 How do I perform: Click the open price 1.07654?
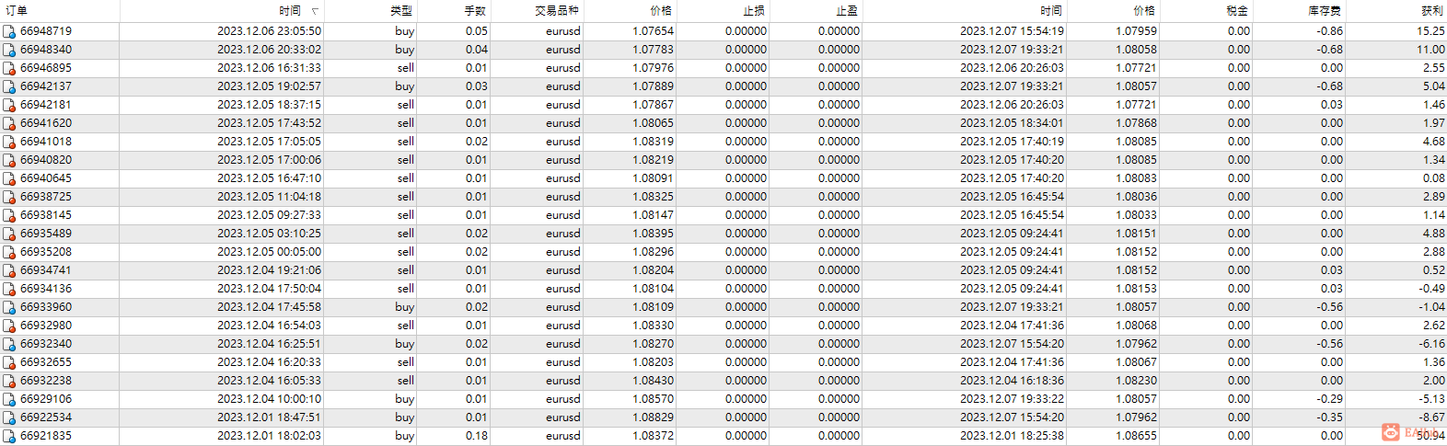pos(653,31)
